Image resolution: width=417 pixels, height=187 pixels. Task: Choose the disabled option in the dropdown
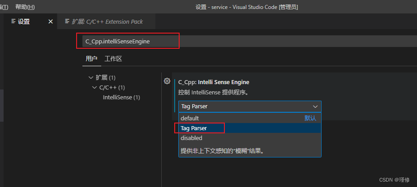[x=250, y=138]
